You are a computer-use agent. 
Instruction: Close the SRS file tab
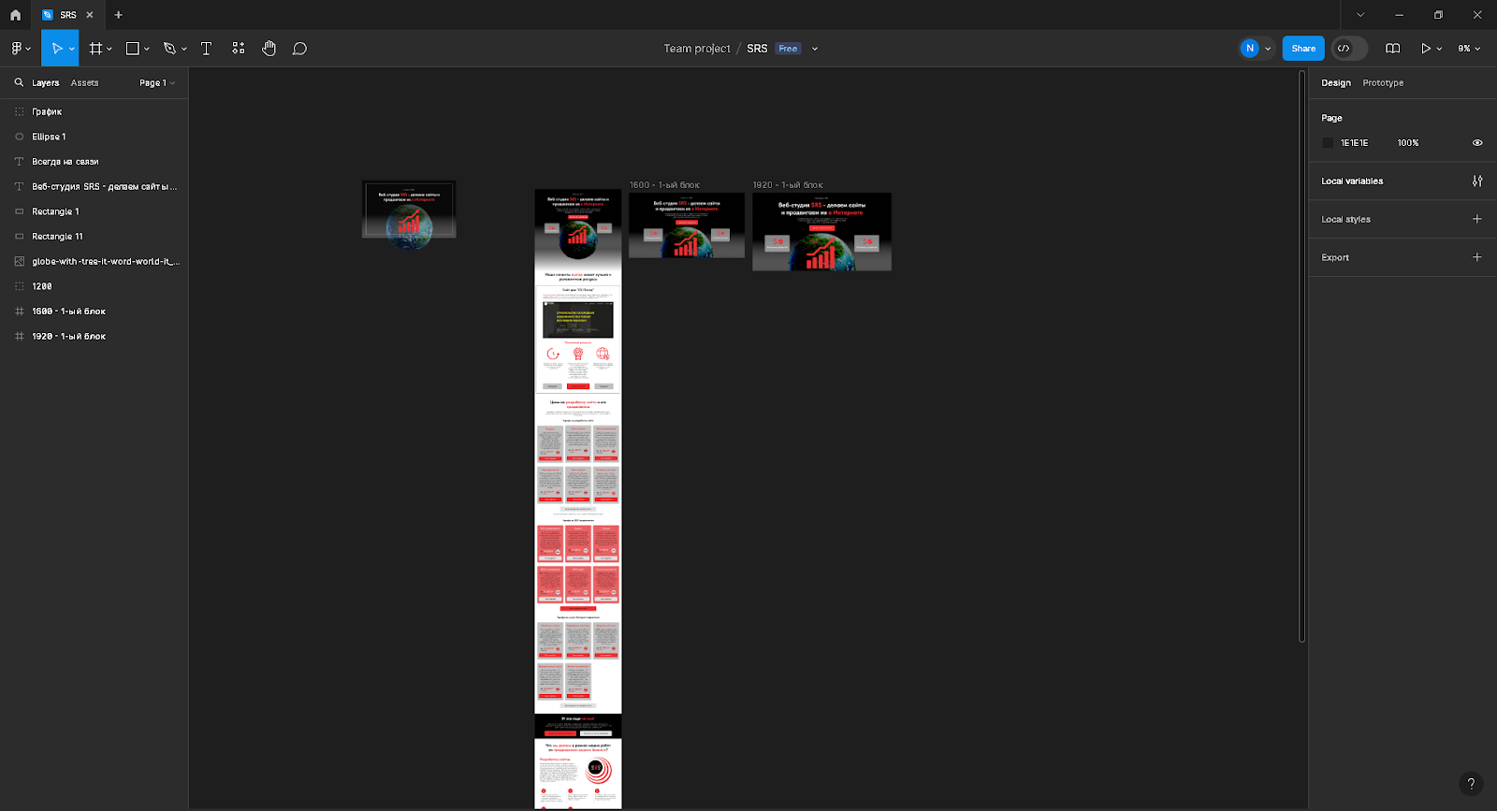click(x=90, y=15)
